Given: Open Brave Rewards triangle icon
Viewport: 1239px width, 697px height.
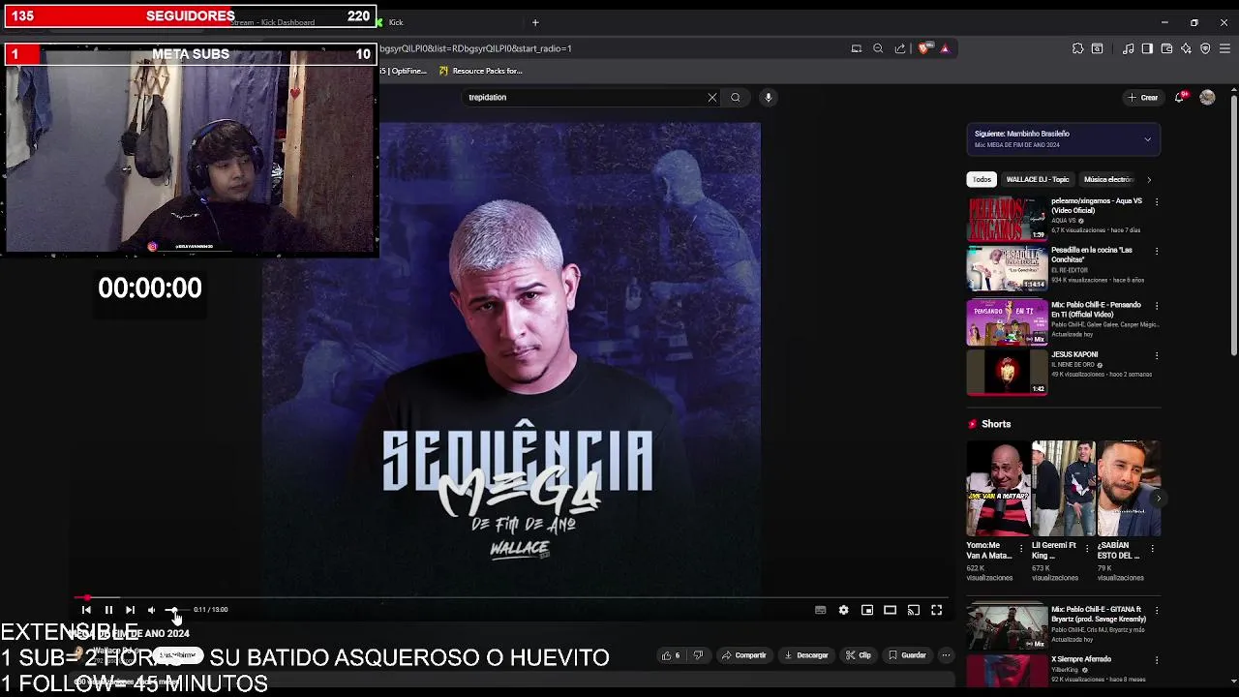Looking at the screenshot, I should (x=945, y=48).
